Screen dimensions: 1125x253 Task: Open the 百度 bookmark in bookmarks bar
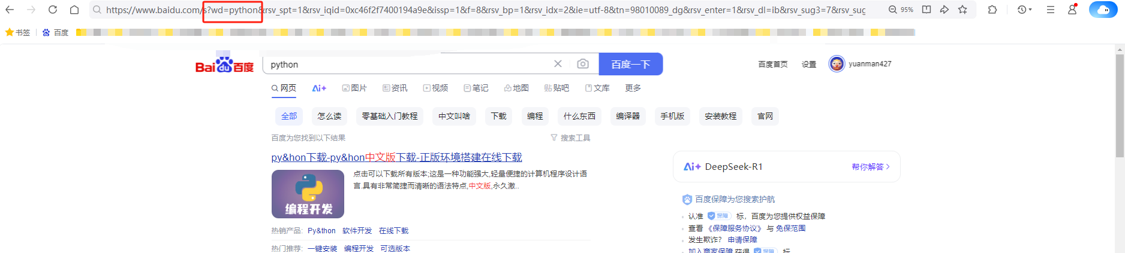click(x=55, y=32)
